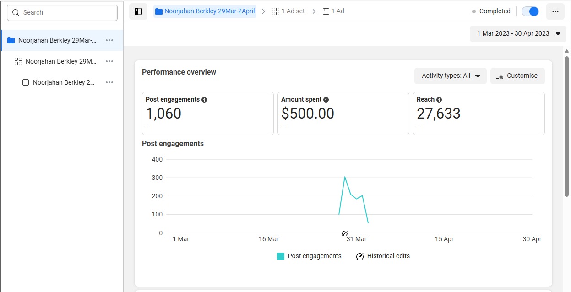The height and width of the screenshot is (292, 571).
Task: Click the Post engagements legend color swatch
Action: click(x=281, y=256)
